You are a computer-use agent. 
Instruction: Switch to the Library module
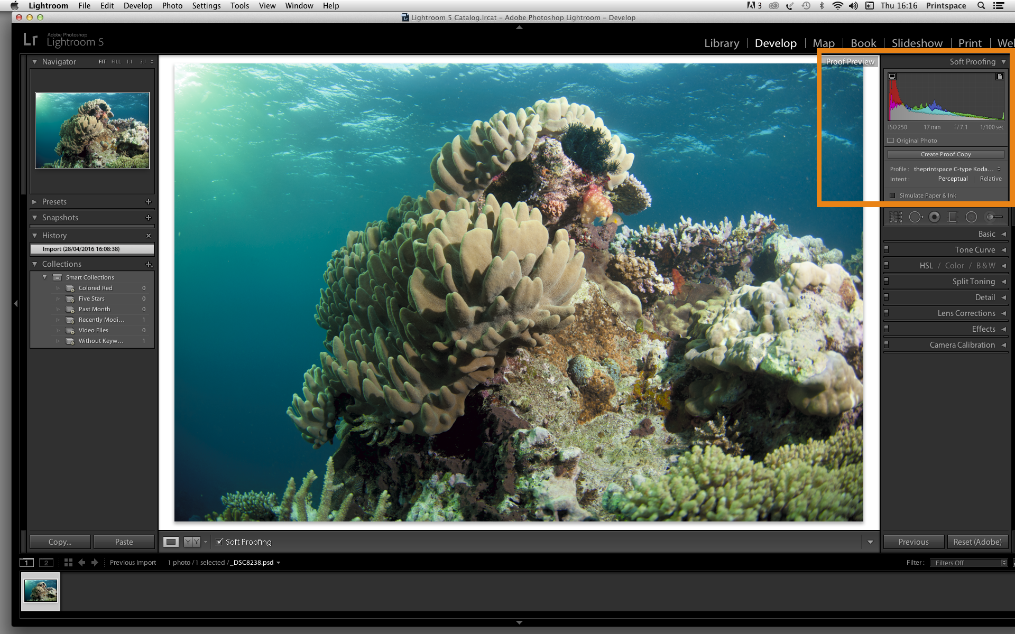click(721, 43)
